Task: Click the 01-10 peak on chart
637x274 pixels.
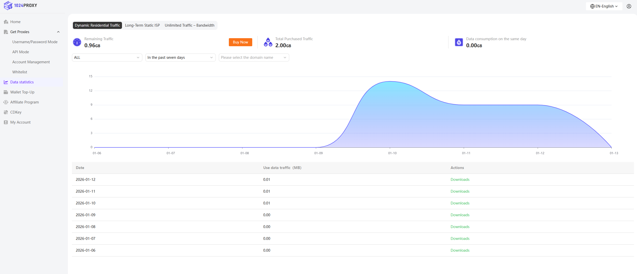Action: click(x=390, y=81)
